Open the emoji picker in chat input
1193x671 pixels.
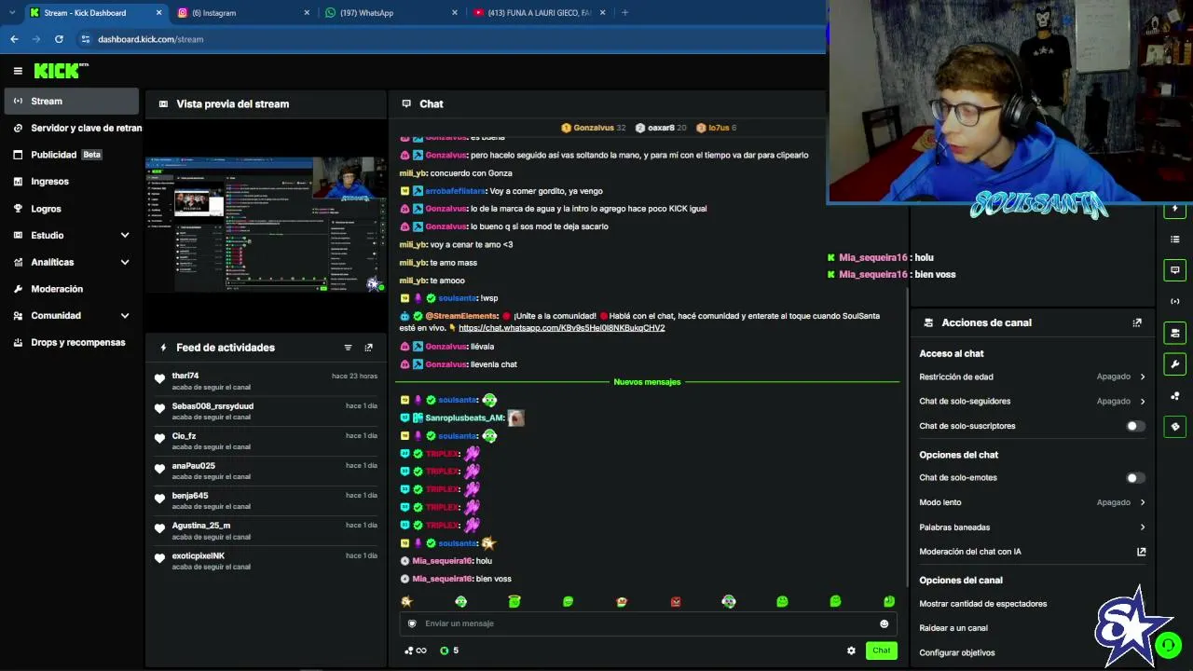[884, 623]
